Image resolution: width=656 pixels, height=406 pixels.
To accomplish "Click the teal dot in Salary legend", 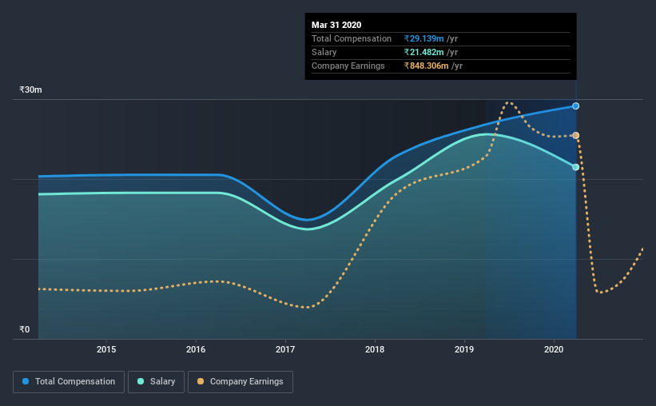I will click(x=141, y=381).
